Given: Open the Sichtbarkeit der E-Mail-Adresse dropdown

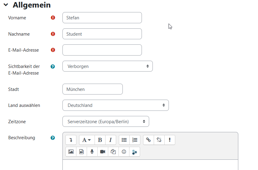Looking at the screenshot, I should tap(107, 66).
